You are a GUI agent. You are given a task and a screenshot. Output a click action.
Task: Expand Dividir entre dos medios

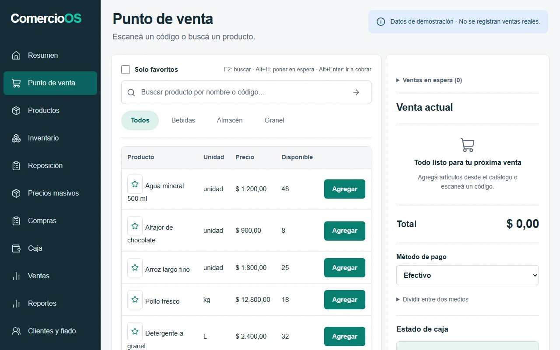click(x=432, y=299)
